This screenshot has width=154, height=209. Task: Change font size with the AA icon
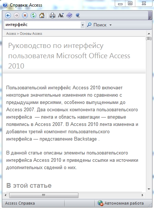[x=61, y=15]
